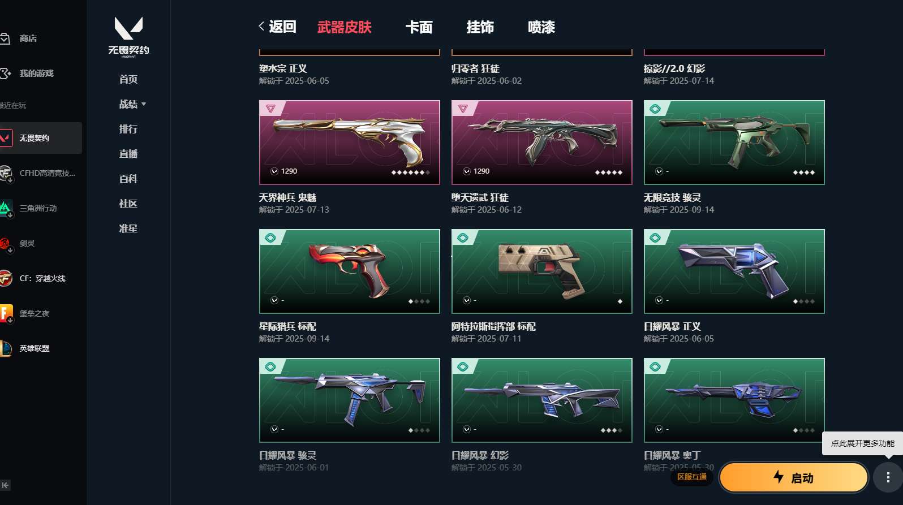Image resolution: width=903 pixels, height=505 pixels.
Task: Launch game with the 启动 button
Action: tap(793, 478)
